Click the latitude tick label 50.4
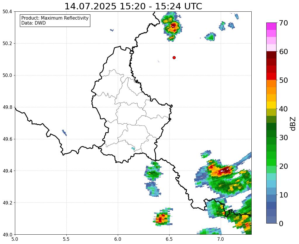Viewport: 299px width, 244px height. (x=7, y=12)
